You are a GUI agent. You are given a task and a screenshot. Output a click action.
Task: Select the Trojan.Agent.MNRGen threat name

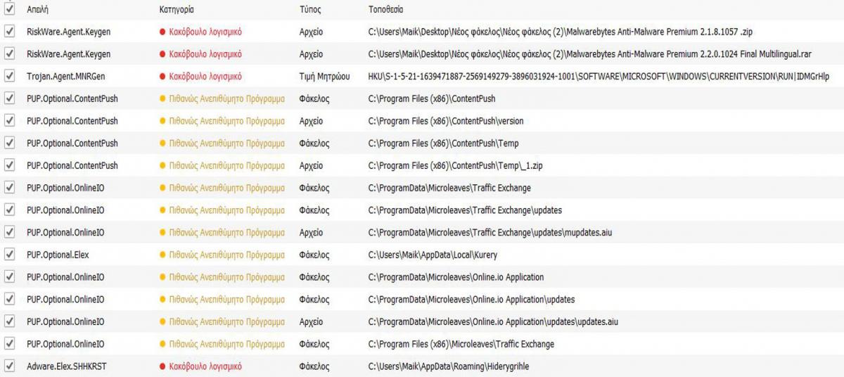click(66, 76)
